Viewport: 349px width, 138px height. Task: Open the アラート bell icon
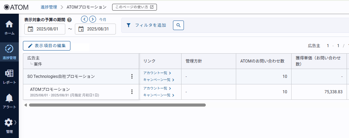(9, 100)
